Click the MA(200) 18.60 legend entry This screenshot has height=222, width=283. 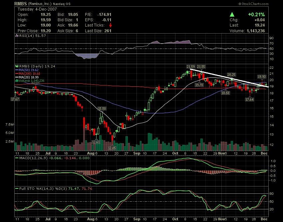click(29, 73)
